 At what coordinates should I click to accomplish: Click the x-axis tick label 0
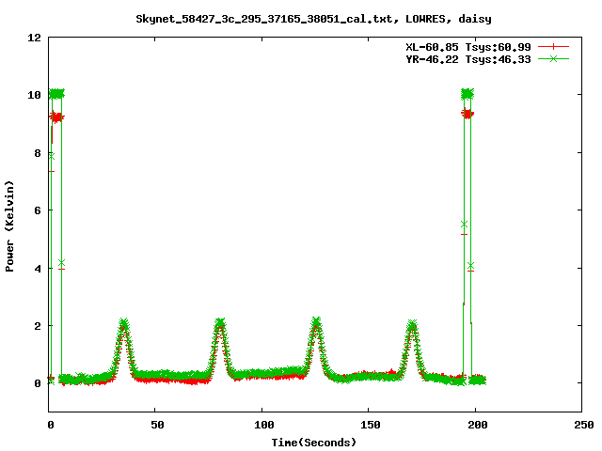tap(51, 425)
